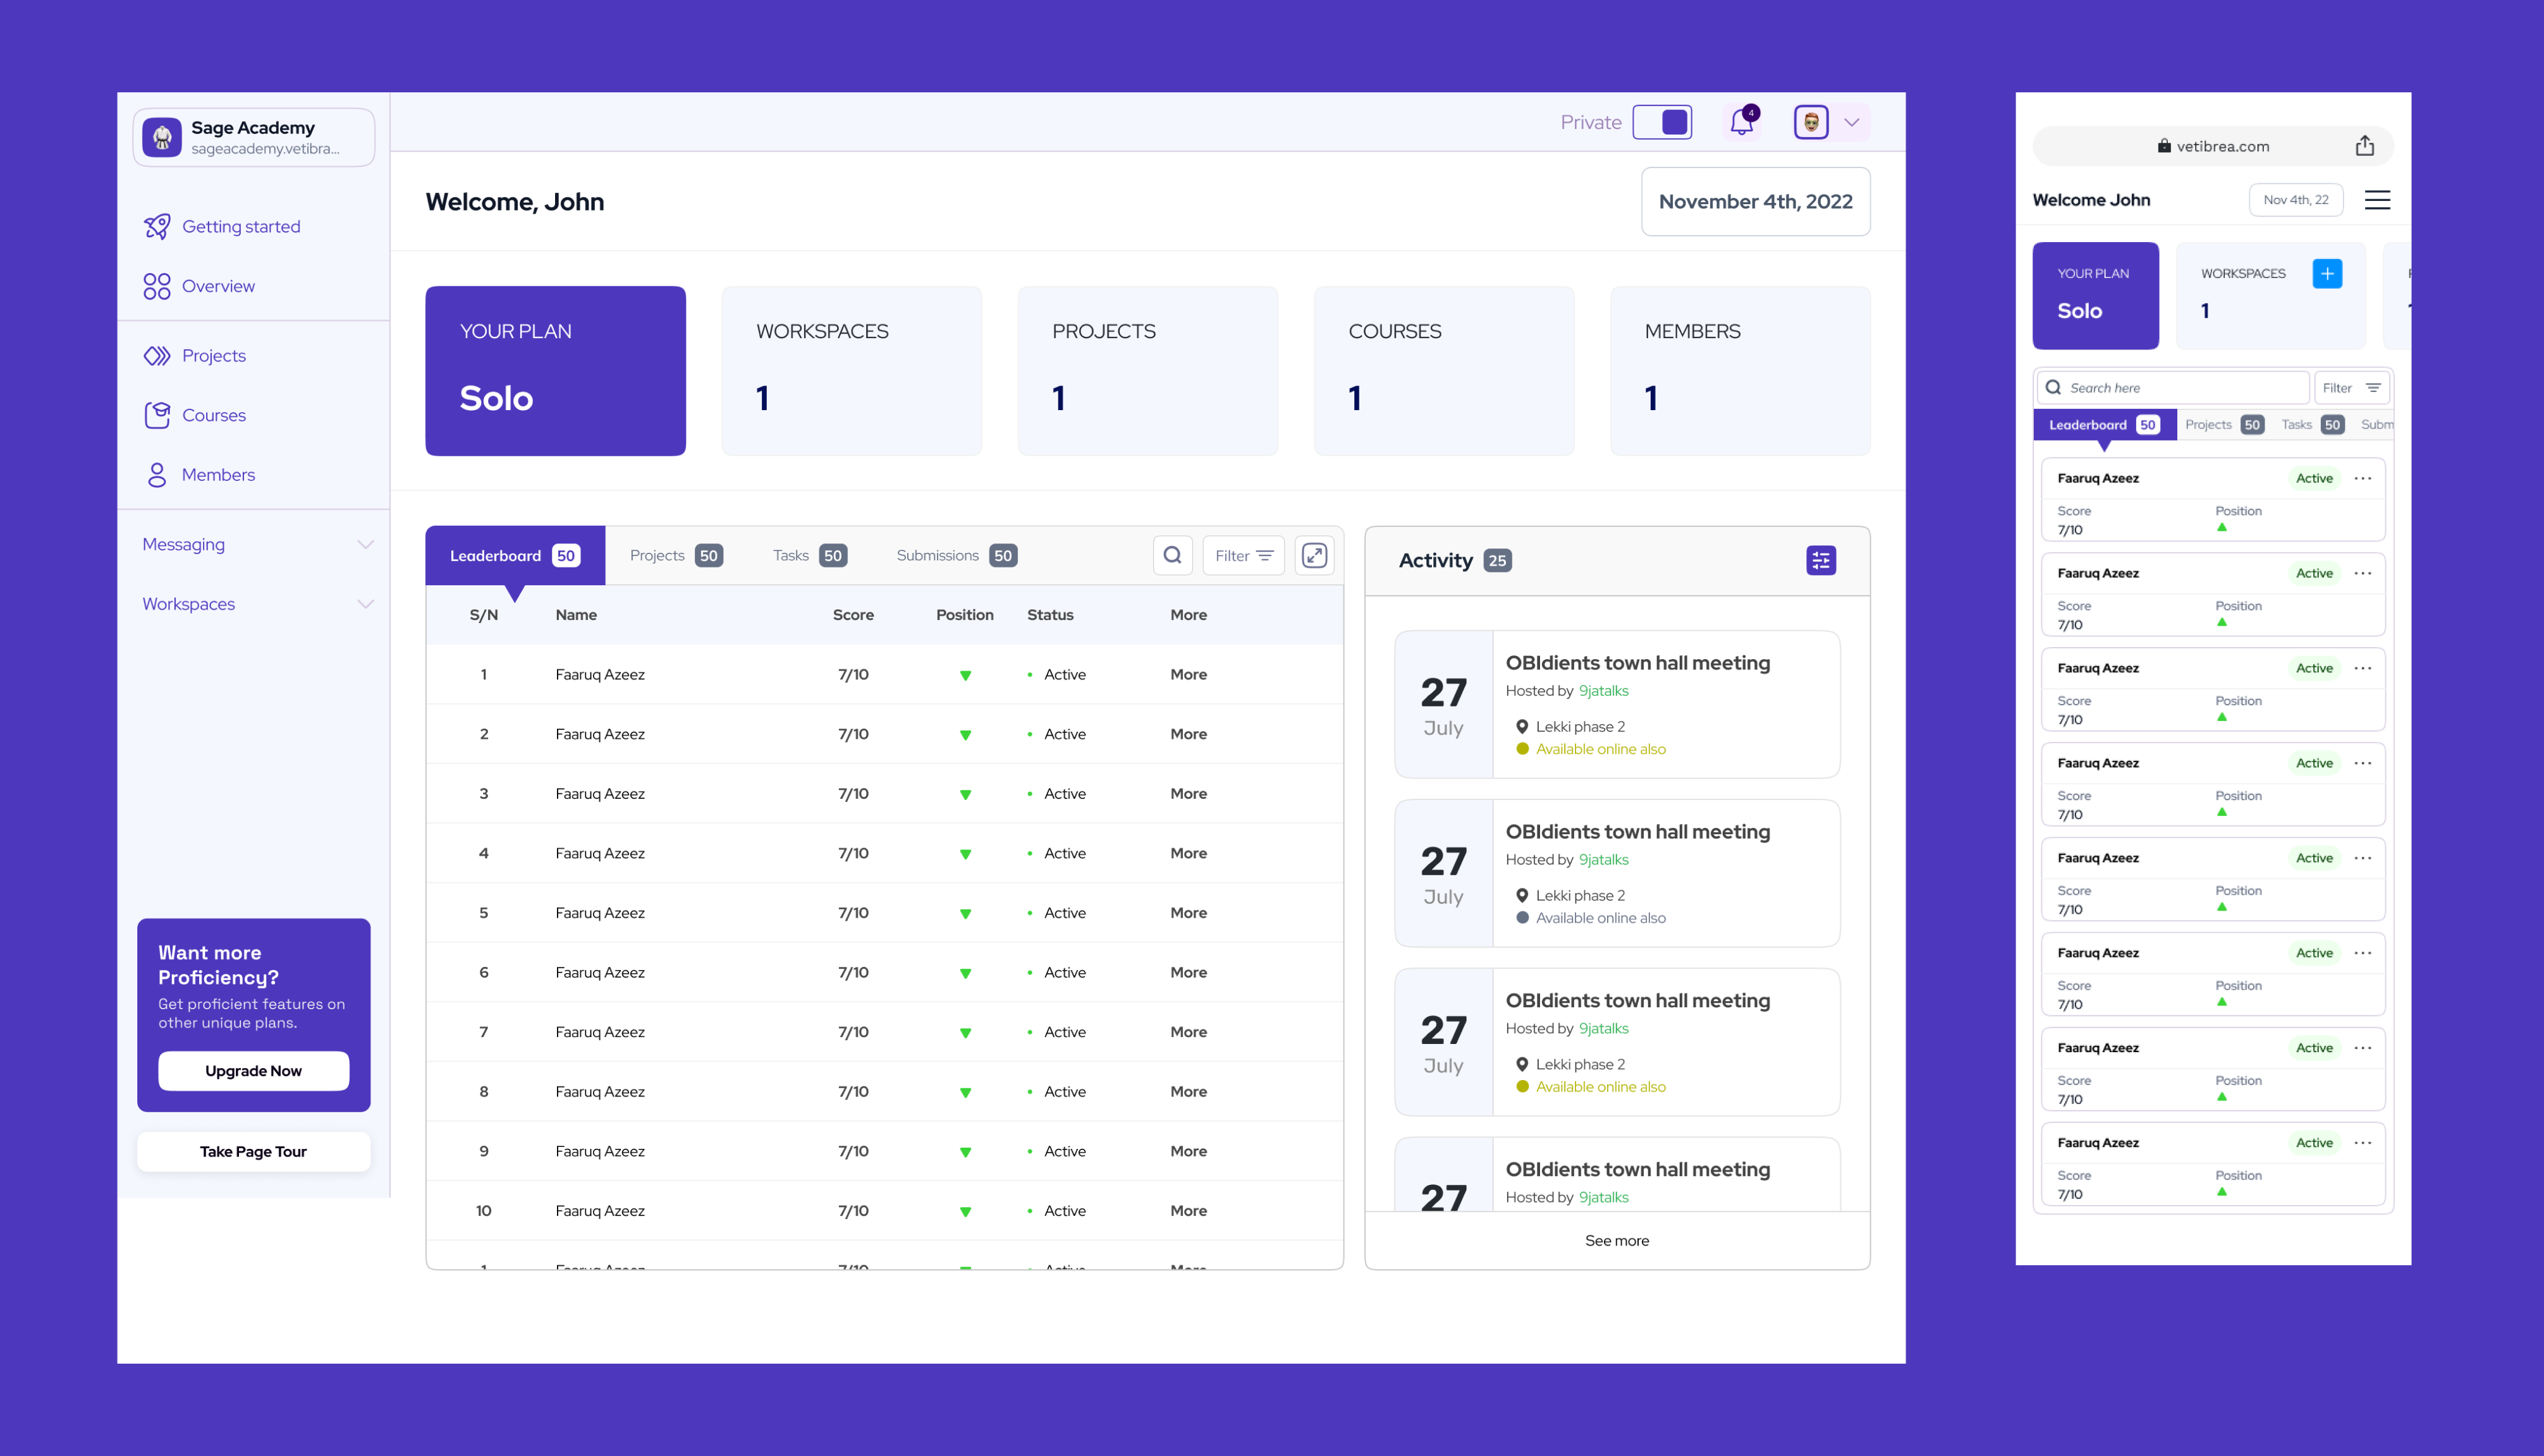
Task: Open the mobile Nov 4th, 22 date selector
Action: (x=2296, y=200)
